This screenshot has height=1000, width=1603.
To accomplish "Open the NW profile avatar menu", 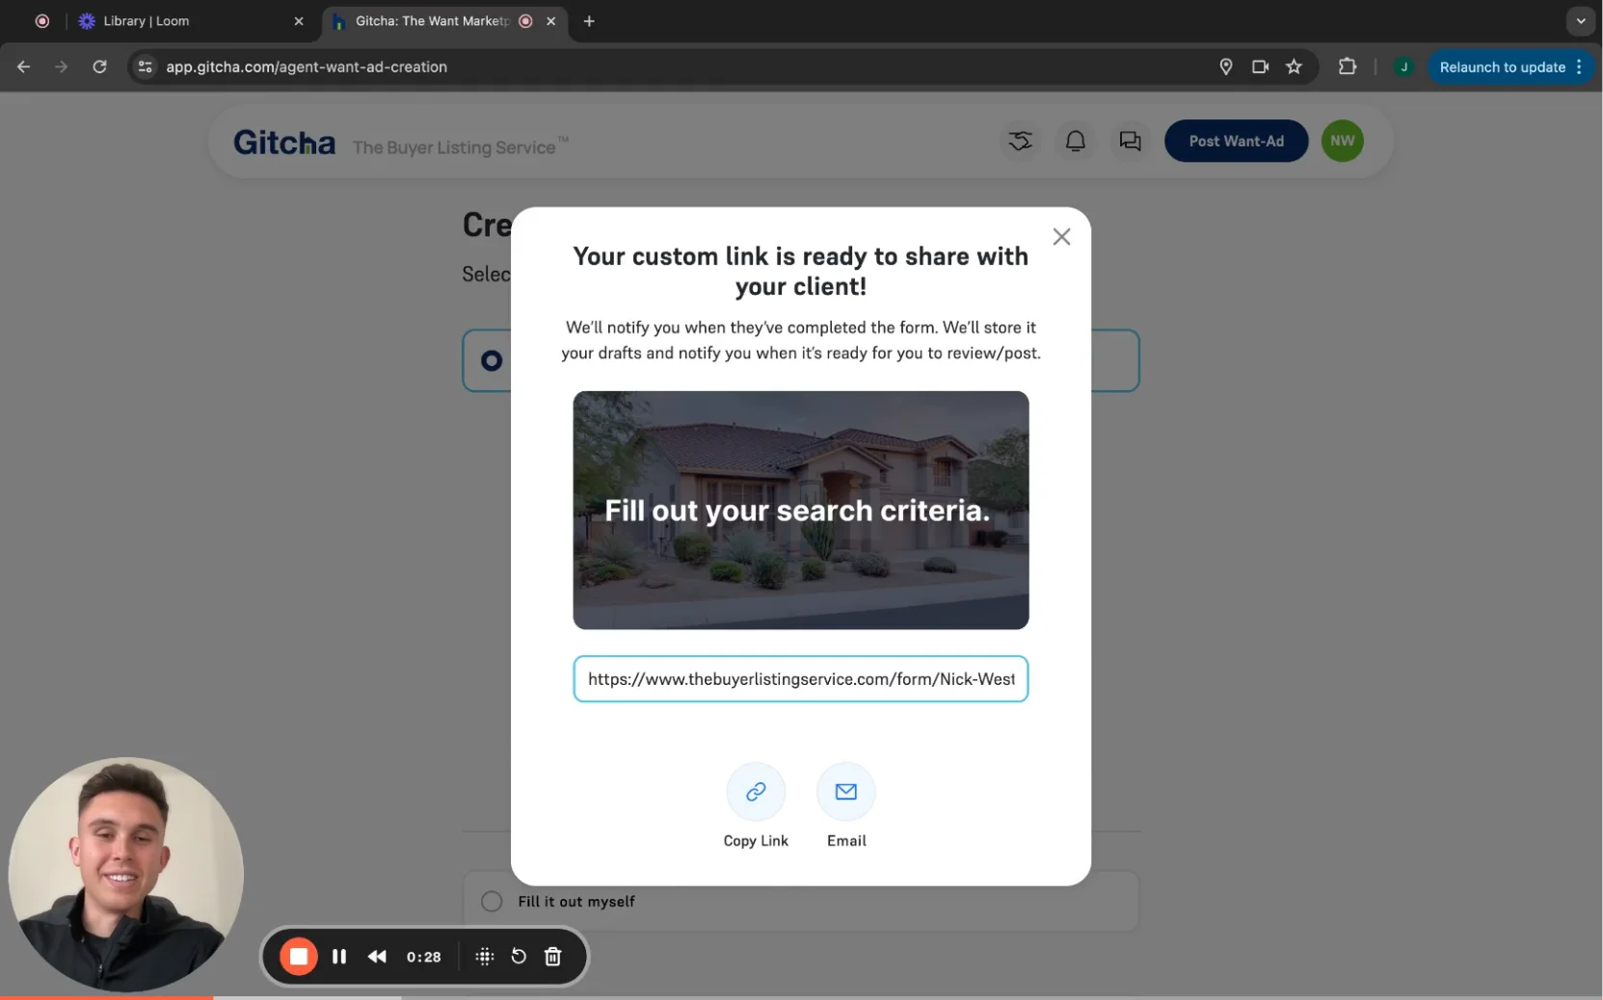I will 1342,142.
